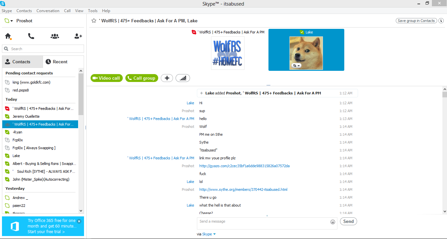Click status icon beside paien22

[7, 206]
